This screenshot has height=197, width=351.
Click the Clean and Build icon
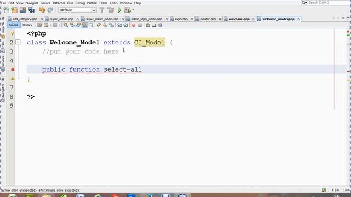[x=110, y=10]
